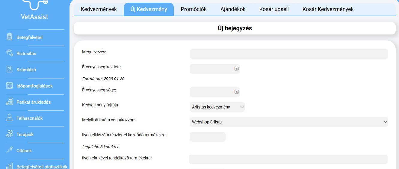The width and height of the screenshot is (399, 169).
Task: Click the 'Megnevezés:' label
Action: (94, 52)
